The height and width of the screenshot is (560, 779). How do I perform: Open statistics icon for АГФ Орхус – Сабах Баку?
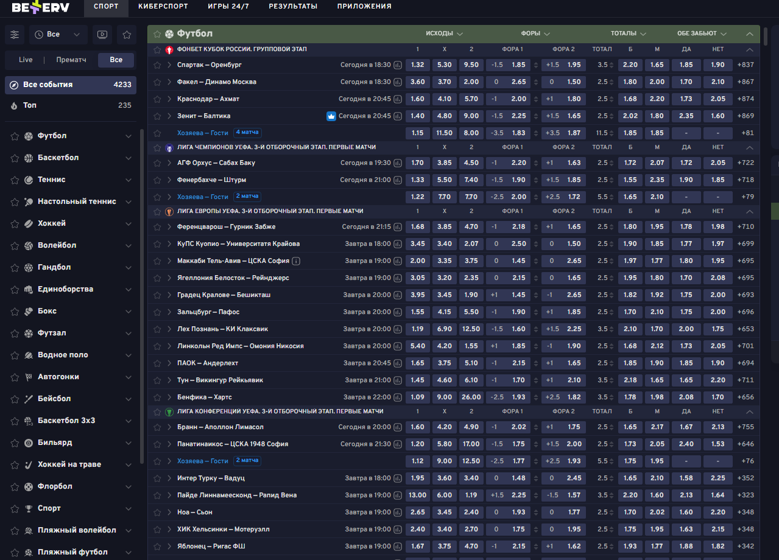[x=398, y=163]
